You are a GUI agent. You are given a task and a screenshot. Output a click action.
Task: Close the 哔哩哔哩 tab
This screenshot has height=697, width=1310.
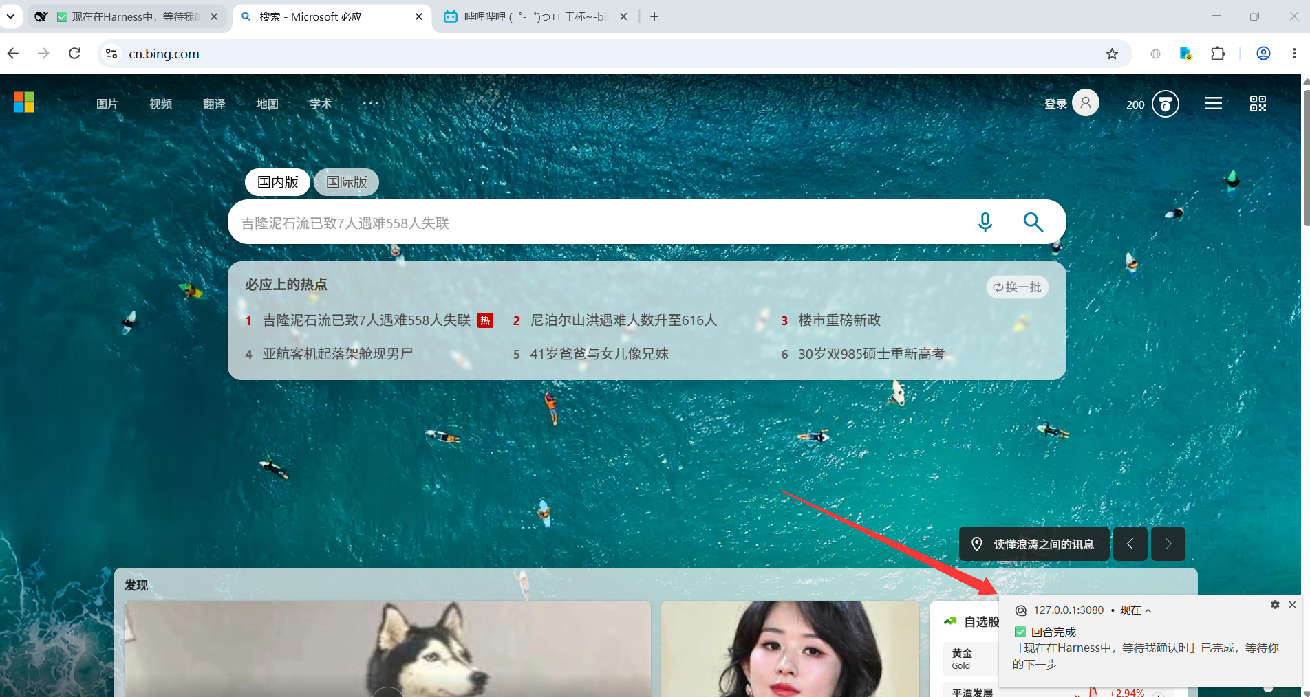tap(623, 16)
